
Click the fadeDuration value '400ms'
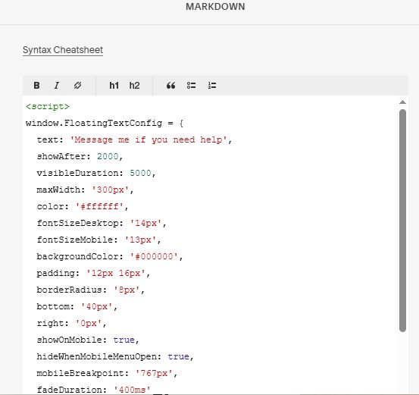tap(132, 390)
